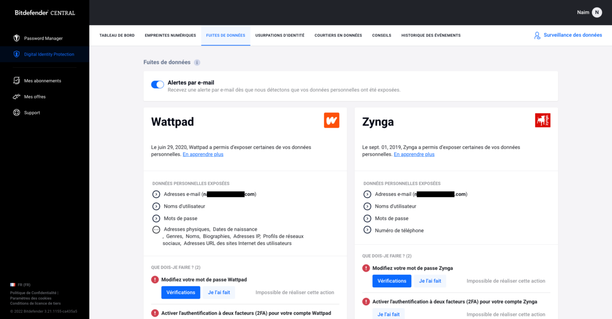Expand Zynga Numéro de téléphone entry
The image size is (612, 319).
tap(367, 230)
